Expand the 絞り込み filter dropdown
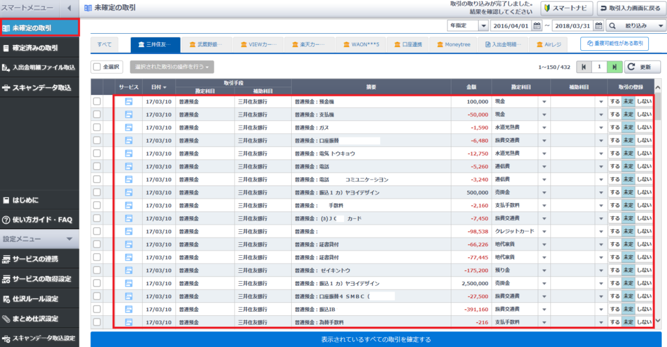The height and width of the screenshot is (347, 667). coord(636,26)
